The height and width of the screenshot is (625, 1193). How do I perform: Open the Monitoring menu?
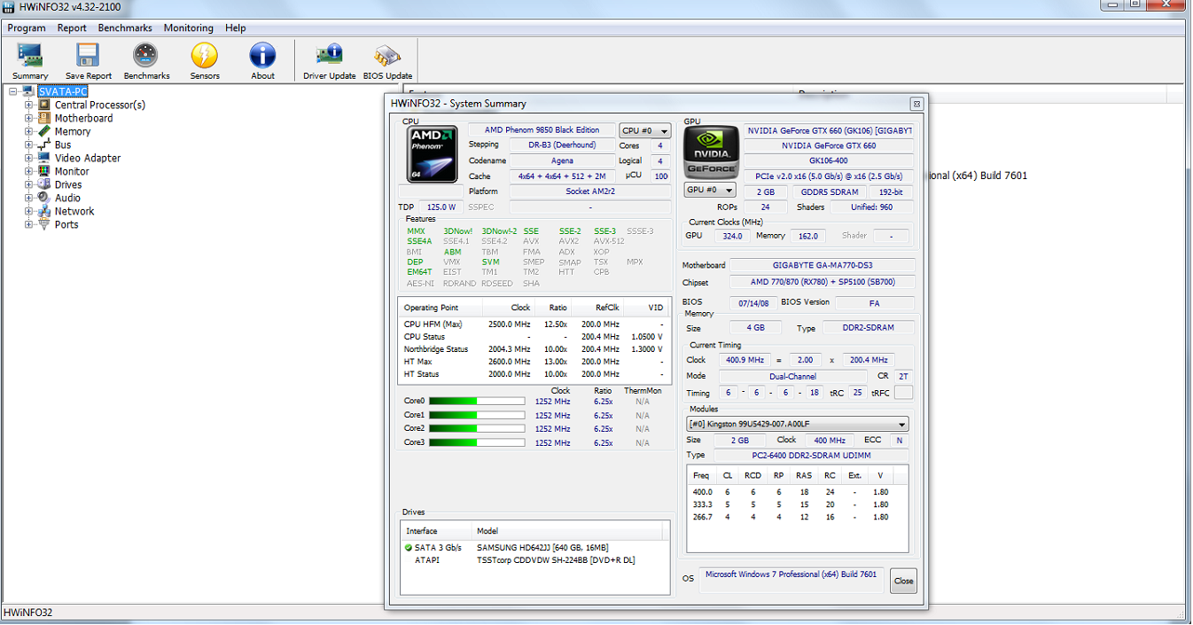point(188,27)
